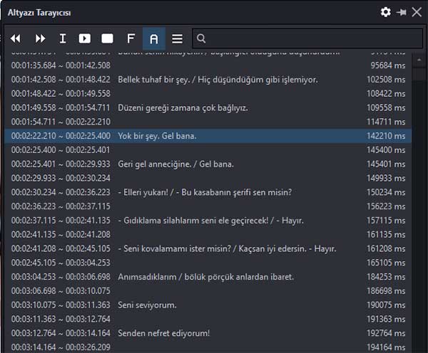The height and width of the screenshot is (353, 428).
Task: Click timestamp 00:03:14.164 ~ 00:03:26.209
Action: [x=61, y=347]
